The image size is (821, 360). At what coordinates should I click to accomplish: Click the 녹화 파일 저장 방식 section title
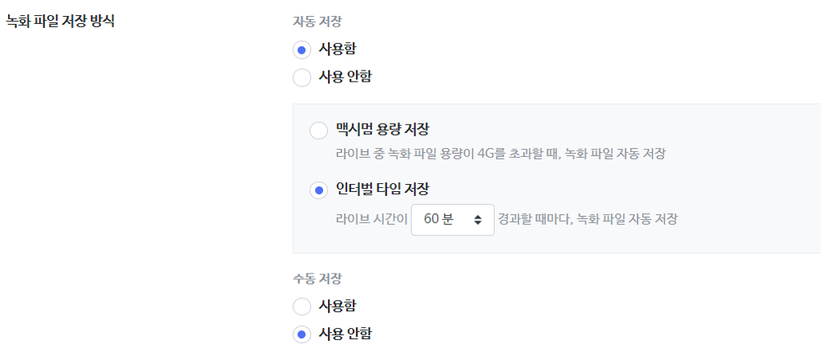[60, 22]
